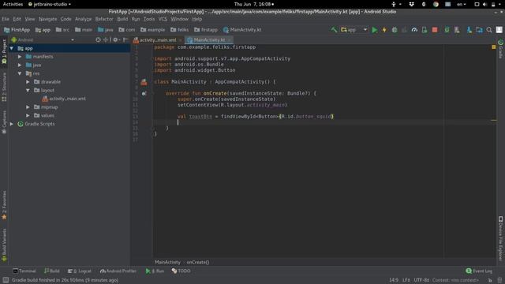Image resolution: width=505 pixels, height=284 pixels.
Task: Toggle the 1: Project tool window
Action: [4, 52]
